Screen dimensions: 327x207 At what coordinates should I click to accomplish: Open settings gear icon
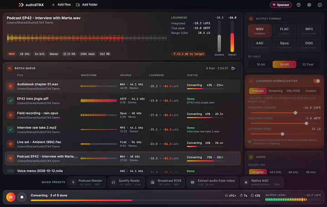[309, 5]
